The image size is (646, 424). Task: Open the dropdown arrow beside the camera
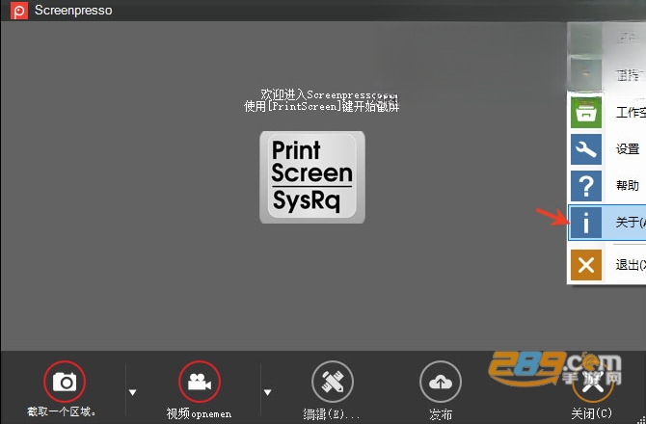tap(132, 392)
